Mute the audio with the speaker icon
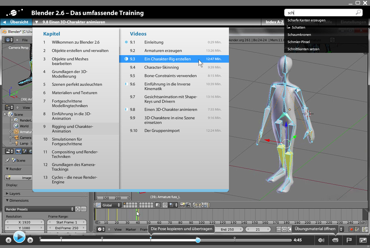The height and width of the screenshot is (248, 370). click(321, 240)
